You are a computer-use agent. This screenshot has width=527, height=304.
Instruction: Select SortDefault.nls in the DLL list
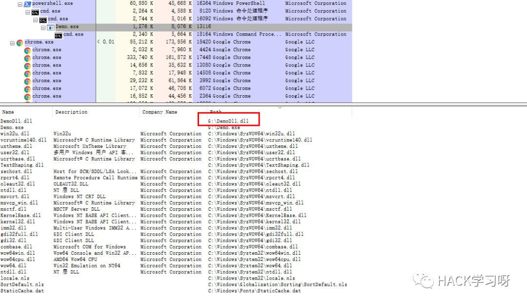pos(22,285)
